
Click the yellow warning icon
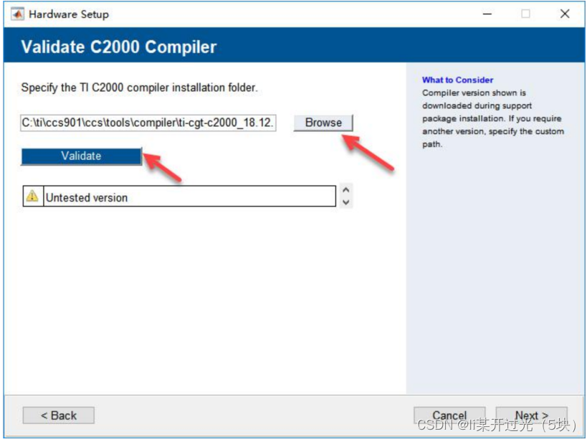(x=32, y=196)
